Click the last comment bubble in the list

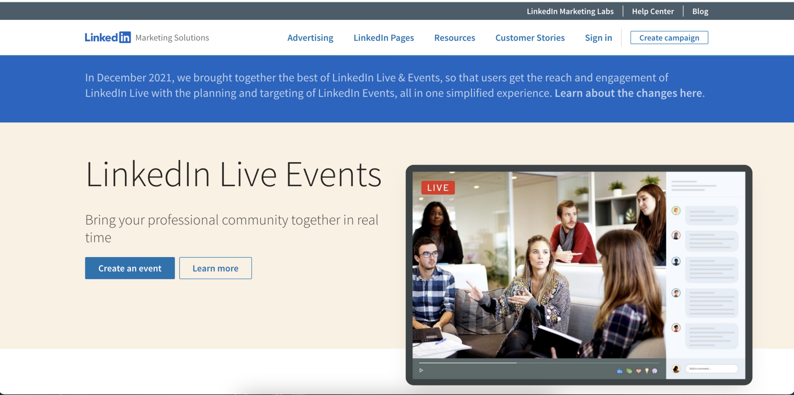[x=712, y=336]
